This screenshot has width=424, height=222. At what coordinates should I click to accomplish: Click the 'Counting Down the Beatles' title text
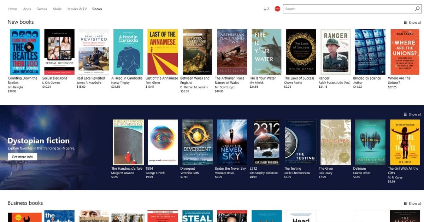click(x=23, y=81)
